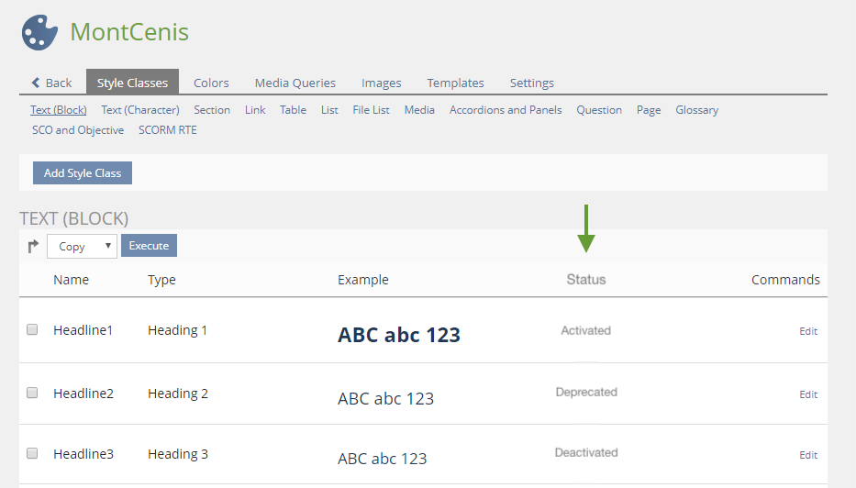Click the Execute button

click(x=149, y=246)
